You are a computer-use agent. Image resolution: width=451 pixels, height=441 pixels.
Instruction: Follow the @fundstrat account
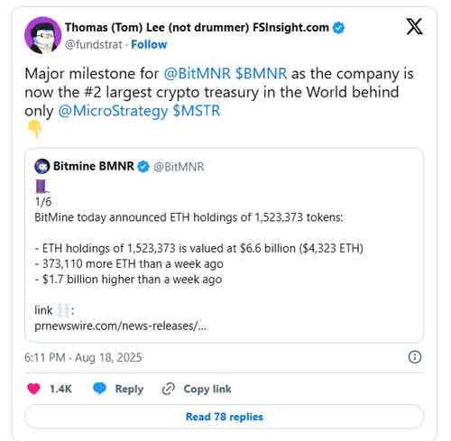point(149,44)
